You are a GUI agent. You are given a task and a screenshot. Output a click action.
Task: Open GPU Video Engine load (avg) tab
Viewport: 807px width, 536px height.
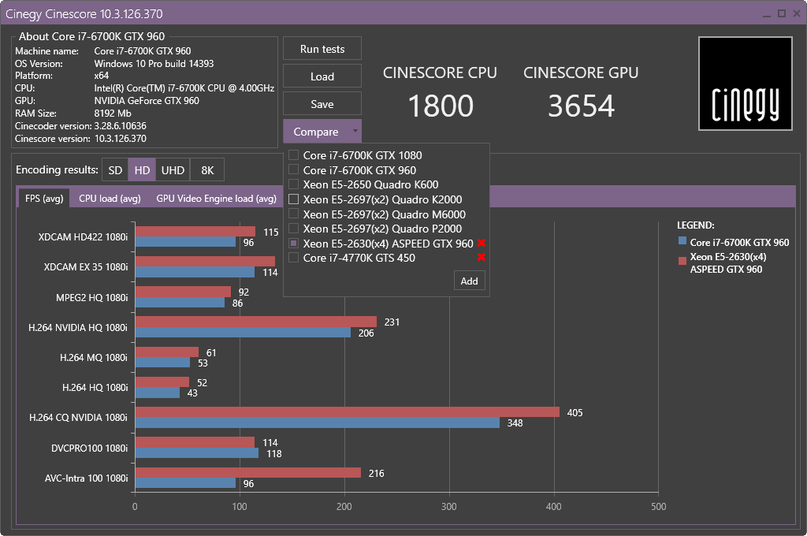pos(216,198)
